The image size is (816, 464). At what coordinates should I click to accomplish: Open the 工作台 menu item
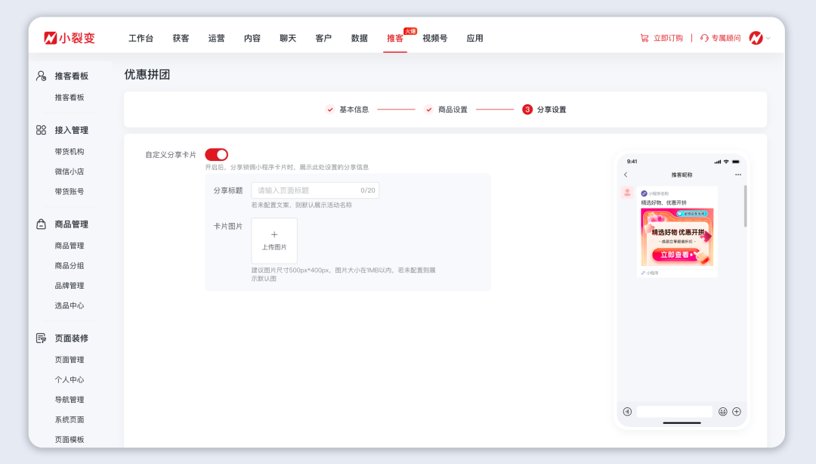coord(141,37)
